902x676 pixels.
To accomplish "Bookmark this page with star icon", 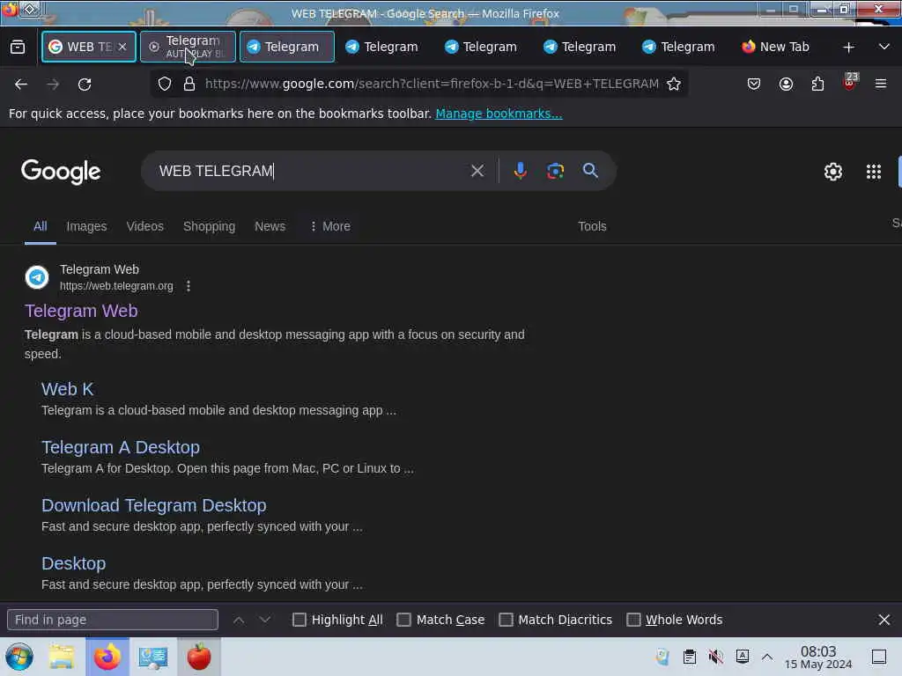I will coord(674,84).
